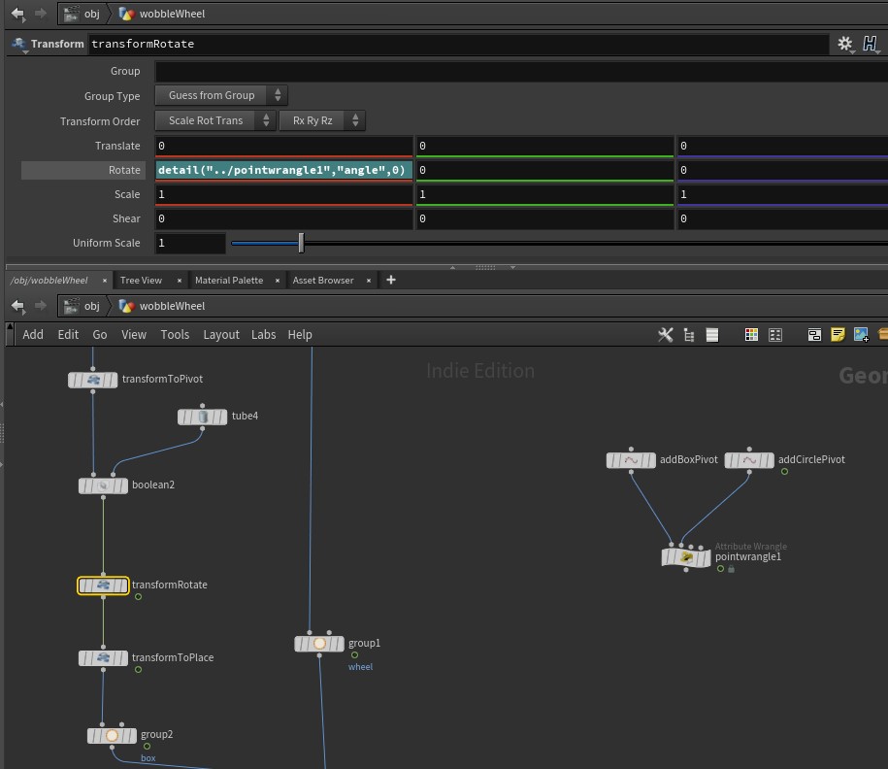Expand the Transform Order 'Scale Rot Trans' dropdown

[x=214, y=120]
